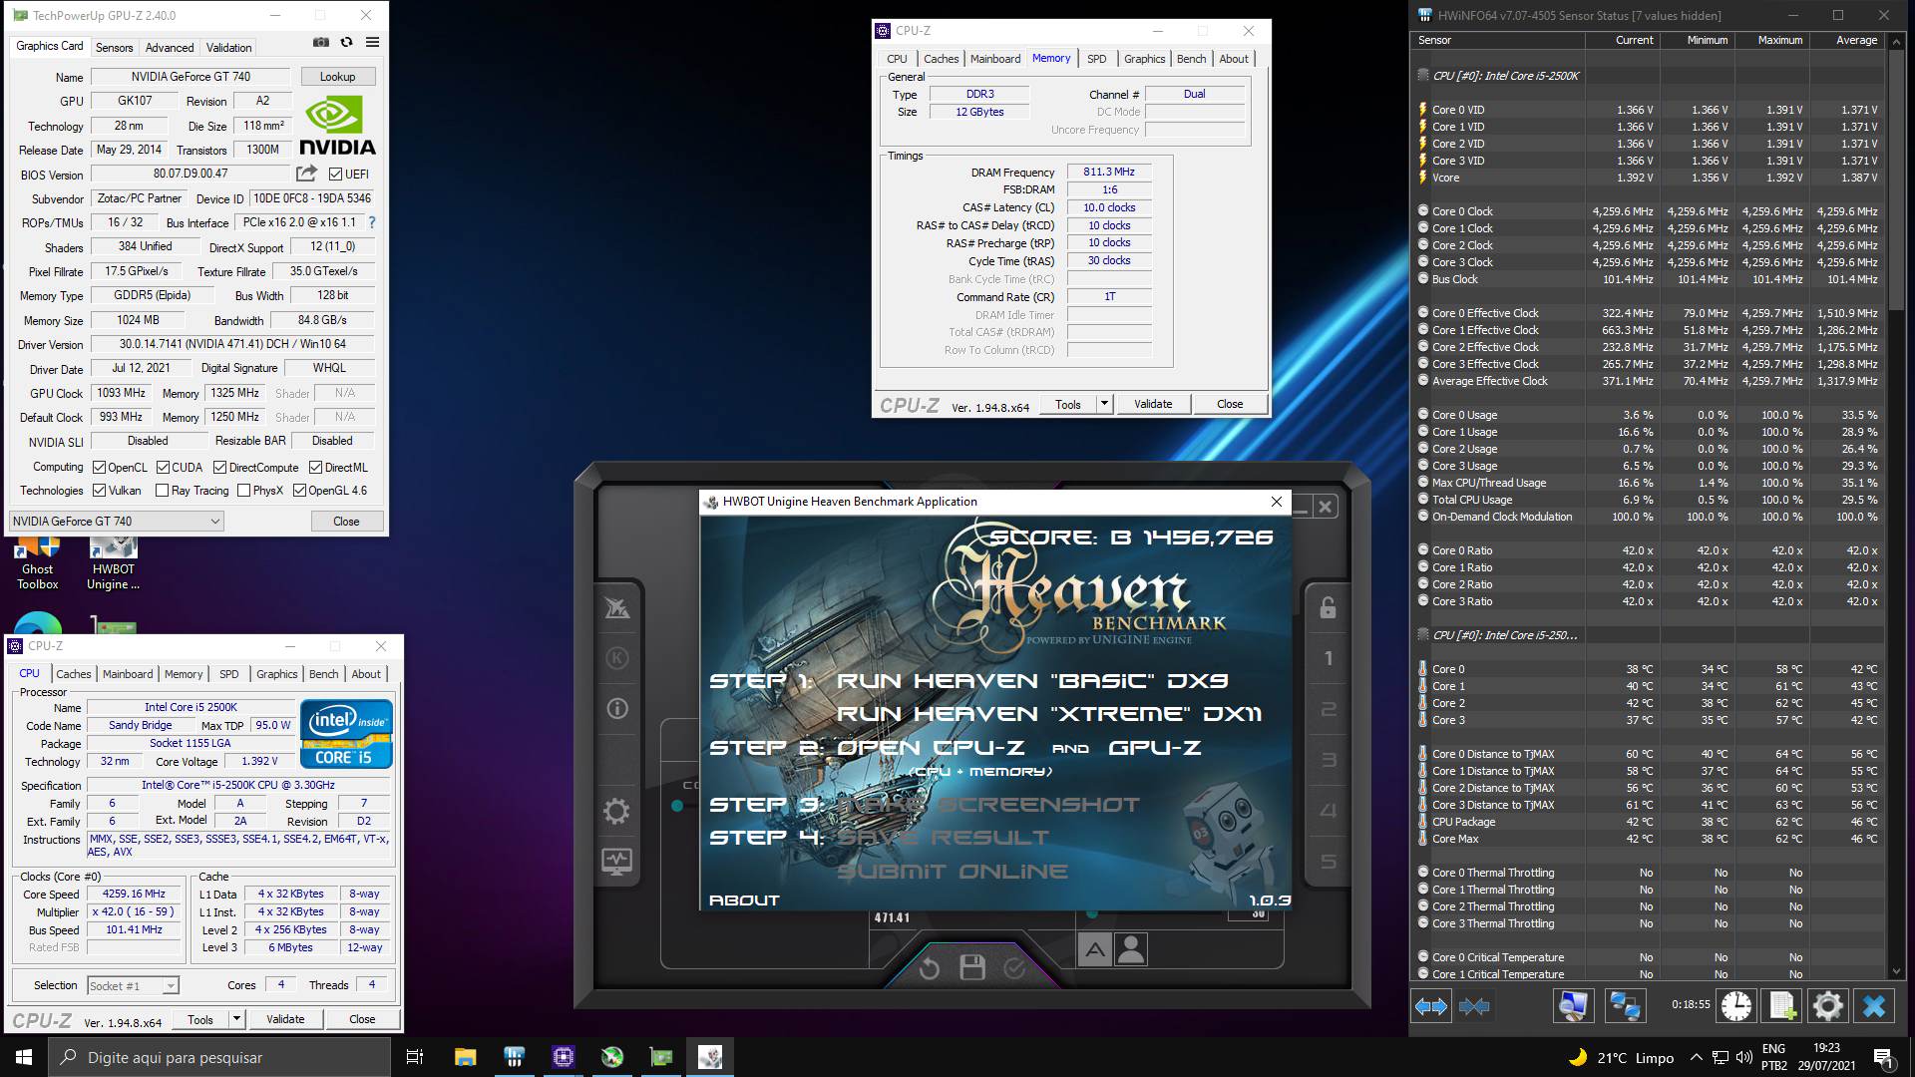Toggle the OpenGL 4.6 checkbox

tap(299, 491)
